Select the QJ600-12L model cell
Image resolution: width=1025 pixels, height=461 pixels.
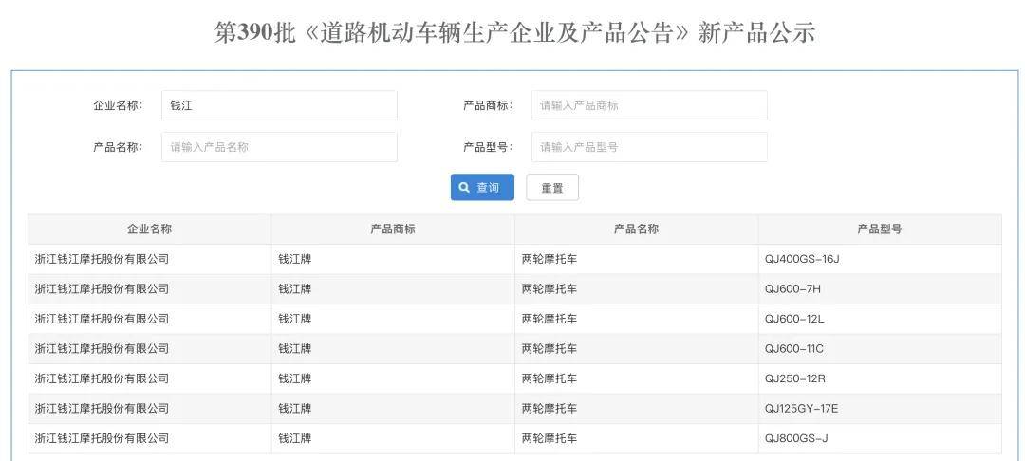(x=794, y=319)
